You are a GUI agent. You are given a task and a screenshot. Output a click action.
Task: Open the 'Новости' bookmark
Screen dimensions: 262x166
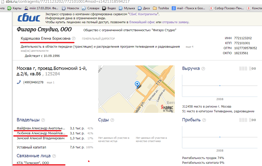pos(70,8)
